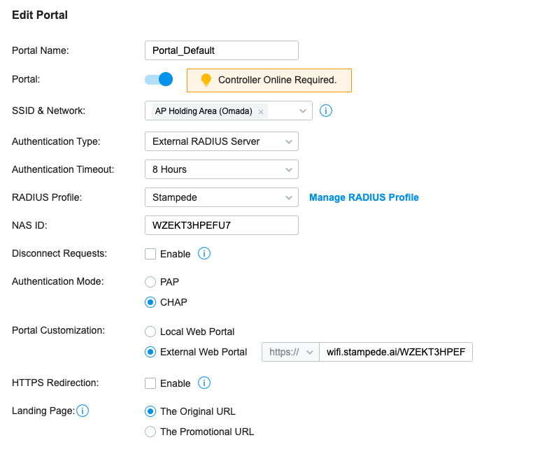Screen dimensions: 533x454
Task: Click the Authentication Mode label
Action: pos(58,282)
